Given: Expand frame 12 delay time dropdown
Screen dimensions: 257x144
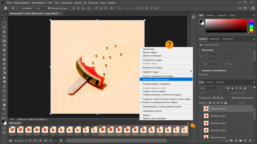Looking at the screenshot, I should 102,134.
